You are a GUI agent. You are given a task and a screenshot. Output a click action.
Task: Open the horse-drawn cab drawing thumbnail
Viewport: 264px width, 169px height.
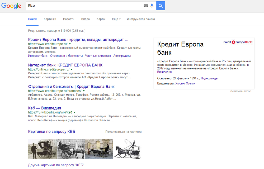127,149
